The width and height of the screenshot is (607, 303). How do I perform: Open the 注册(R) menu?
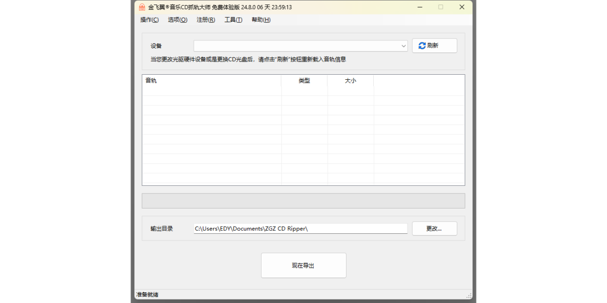[205, 19]
